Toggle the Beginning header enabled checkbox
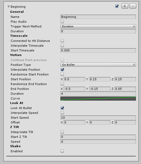Screen dimensions: 141x164 pyautogui.click(x=117, y=6)
